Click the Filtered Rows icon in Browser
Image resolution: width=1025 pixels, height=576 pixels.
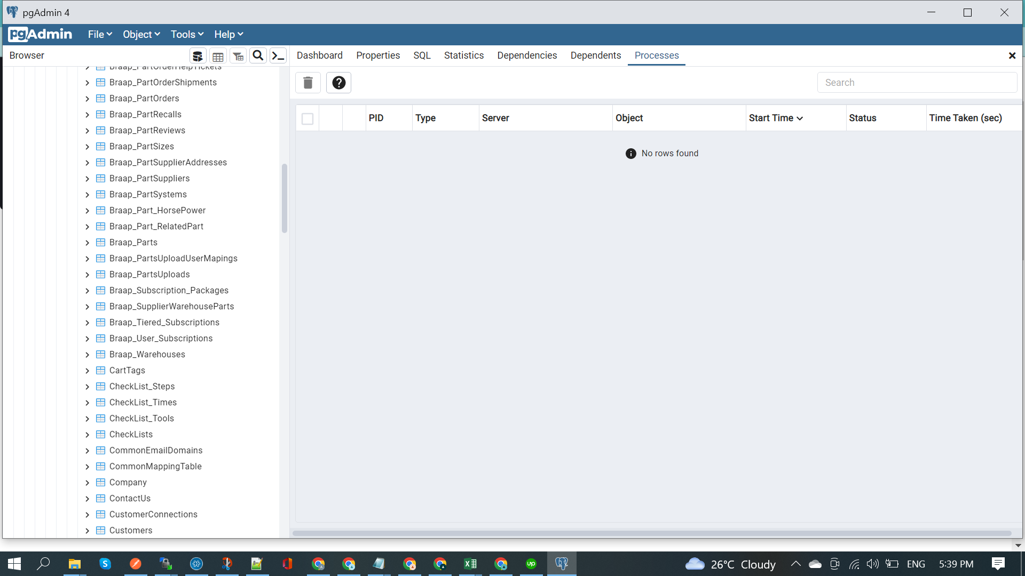(238, 56)
